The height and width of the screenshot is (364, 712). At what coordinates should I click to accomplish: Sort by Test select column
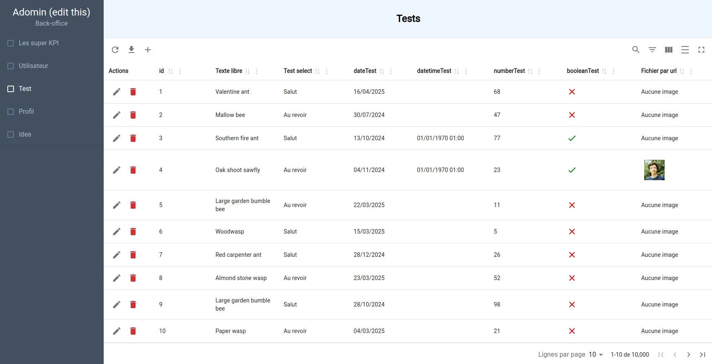click(317, 71)
